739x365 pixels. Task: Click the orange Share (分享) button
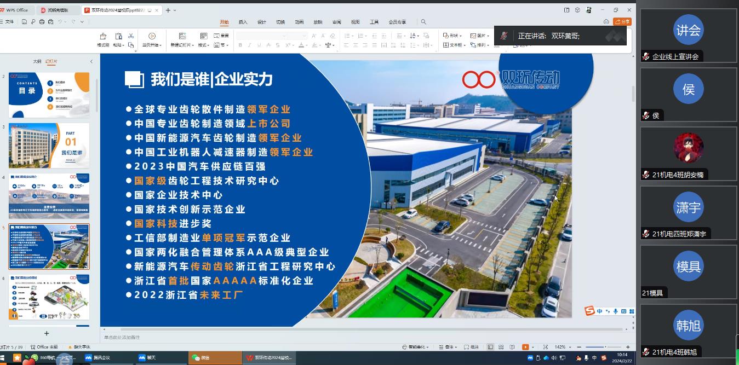pos(622,22)
